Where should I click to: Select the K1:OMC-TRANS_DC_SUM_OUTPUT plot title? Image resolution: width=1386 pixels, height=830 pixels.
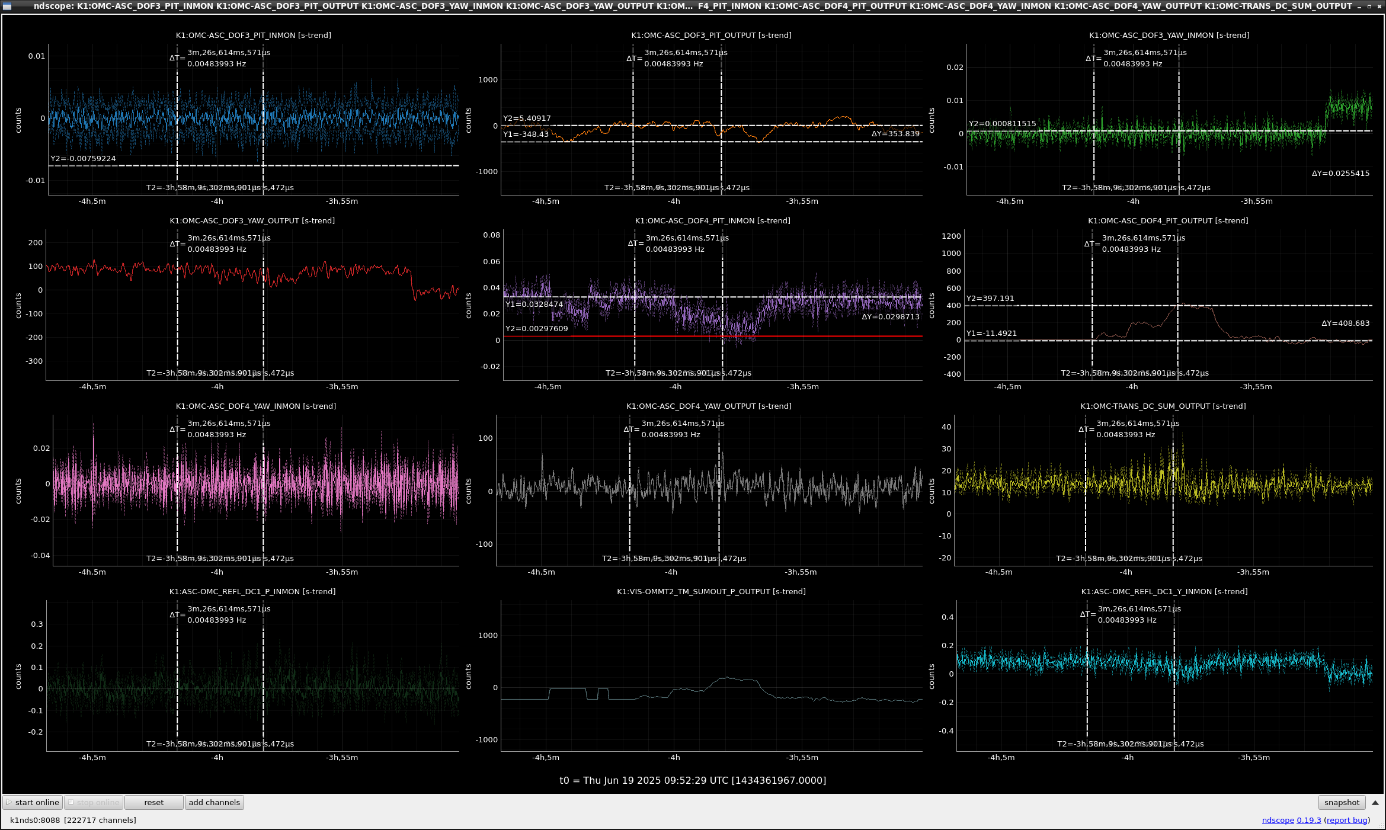tap(1163, 406)
